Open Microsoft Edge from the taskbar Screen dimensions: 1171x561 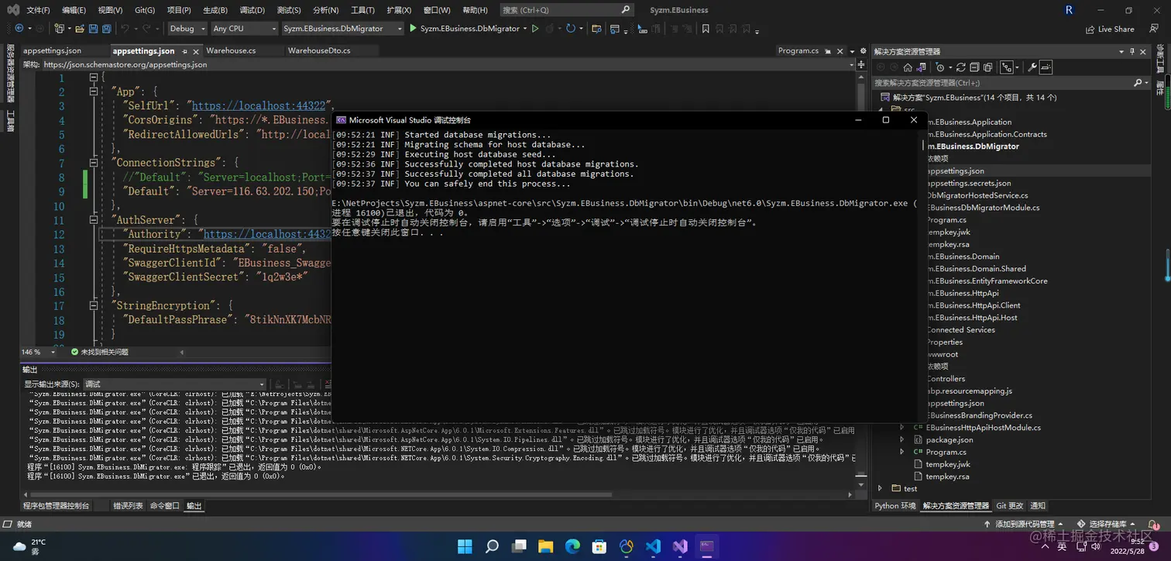(572, 546)
